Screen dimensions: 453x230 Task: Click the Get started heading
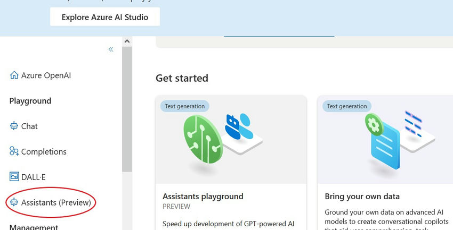coord(182,78)
